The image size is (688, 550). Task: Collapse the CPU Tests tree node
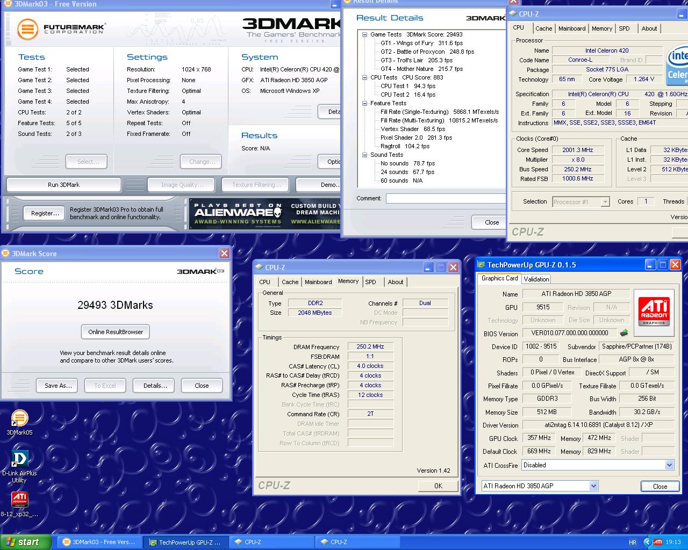[364, 77]
